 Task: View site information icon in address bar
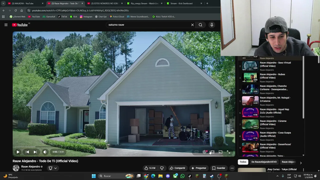click(29, 10)
